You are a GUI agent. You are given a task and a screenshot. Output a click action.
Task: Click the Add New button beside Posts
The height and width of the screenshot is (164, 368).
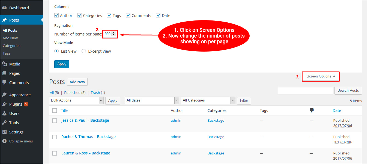point(77,82)
